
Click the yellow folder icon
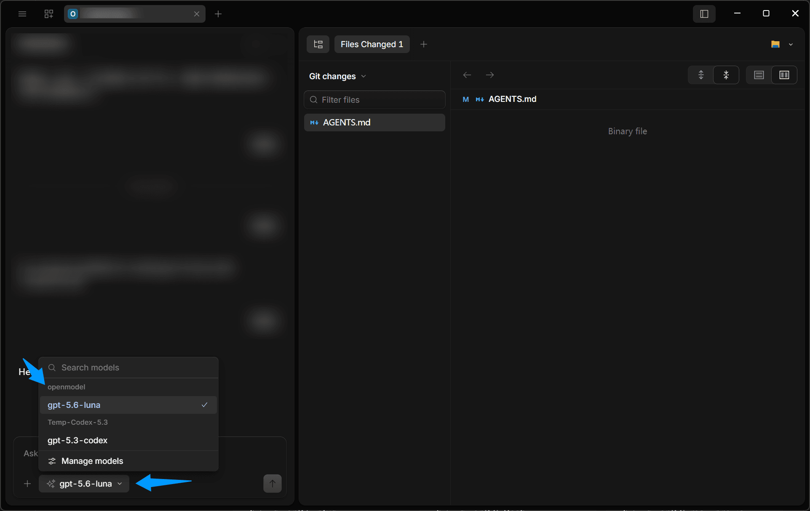coord(775,44)
